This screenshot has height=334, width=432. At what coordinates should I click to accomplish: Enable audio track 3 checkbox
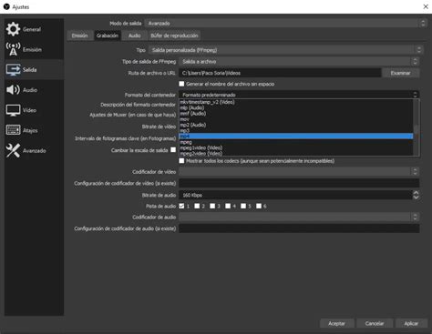click(212, 206)
